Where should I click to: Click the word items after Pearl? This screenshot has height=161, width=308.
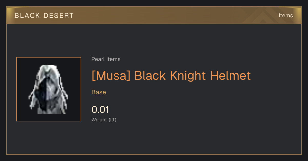(113, 59)
